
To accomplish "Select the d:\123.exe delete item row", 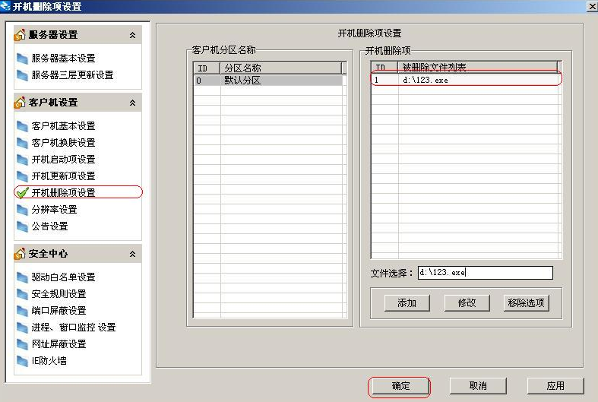I will coord(465,80).
